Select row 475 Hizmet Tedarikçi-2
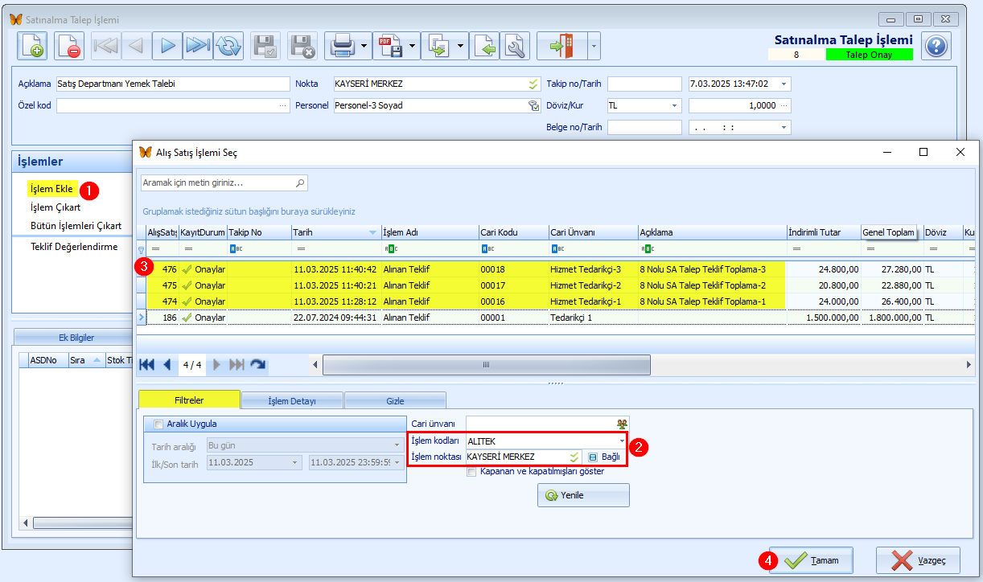The image size is (983, 582). (x=555, y=285)
